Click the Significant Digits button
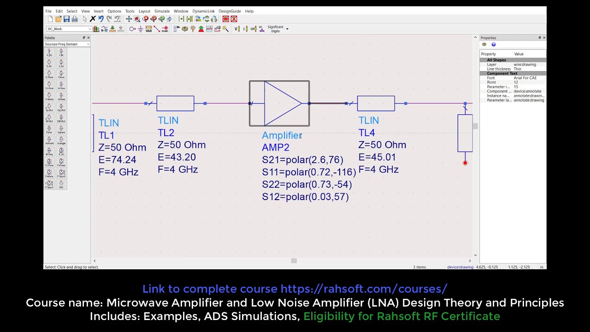 [275, 29]
